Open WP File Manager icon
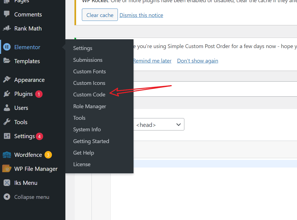 click(7, 169)
